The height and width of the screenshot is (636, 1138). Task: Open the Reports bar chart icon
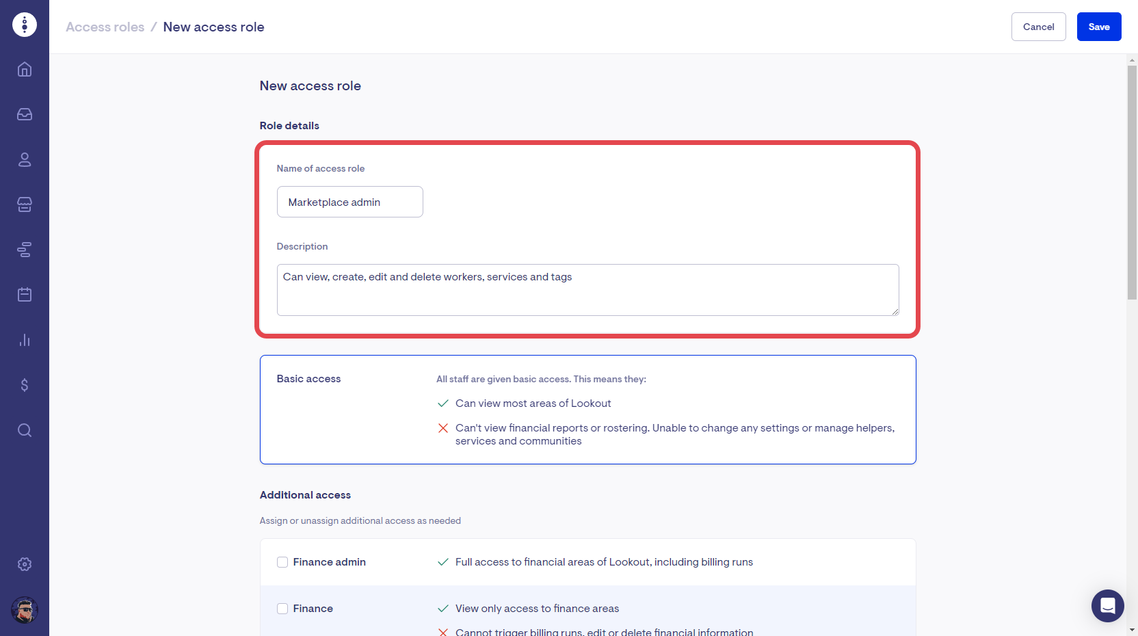(x=25, y=340)
